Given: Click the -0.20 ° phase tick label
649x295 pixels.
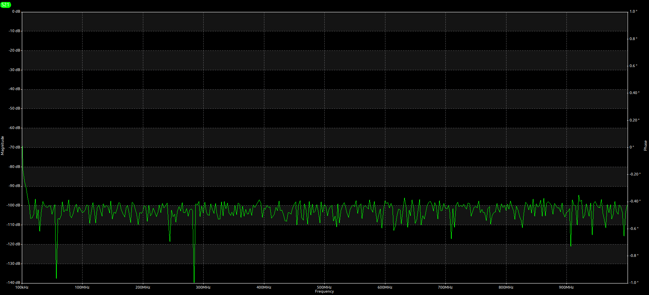Looking at the screenshot, I should pyautogui.click(x=635, y=174).
